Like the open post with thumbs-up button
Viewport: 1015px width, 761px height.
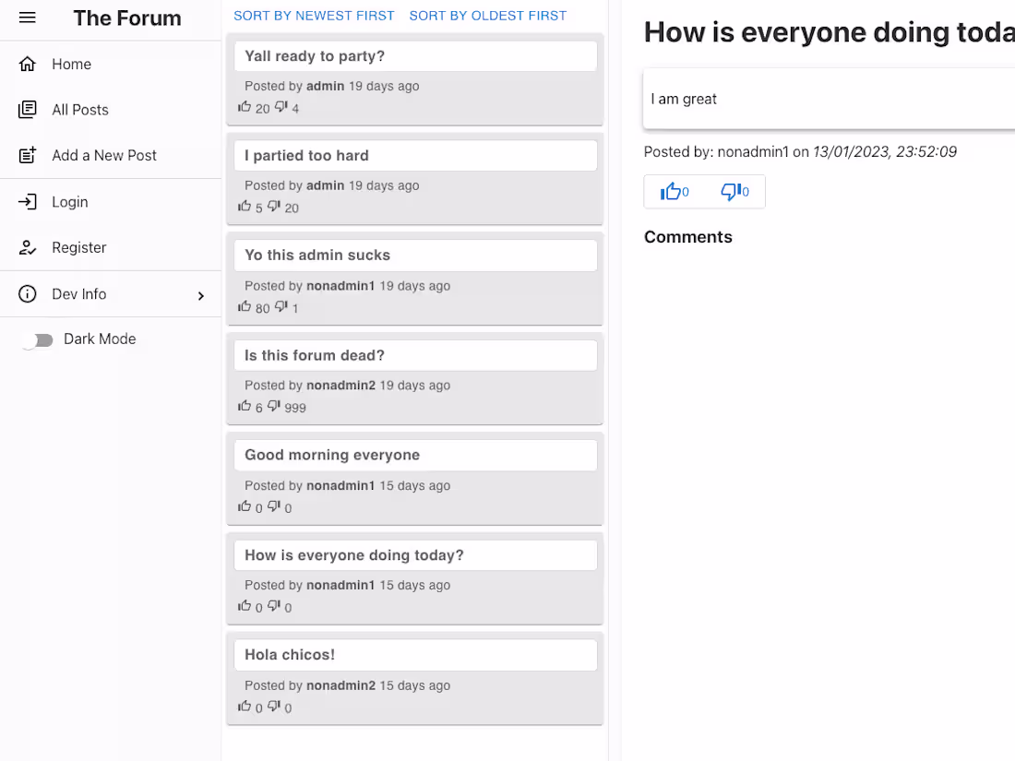pos(675,192)
